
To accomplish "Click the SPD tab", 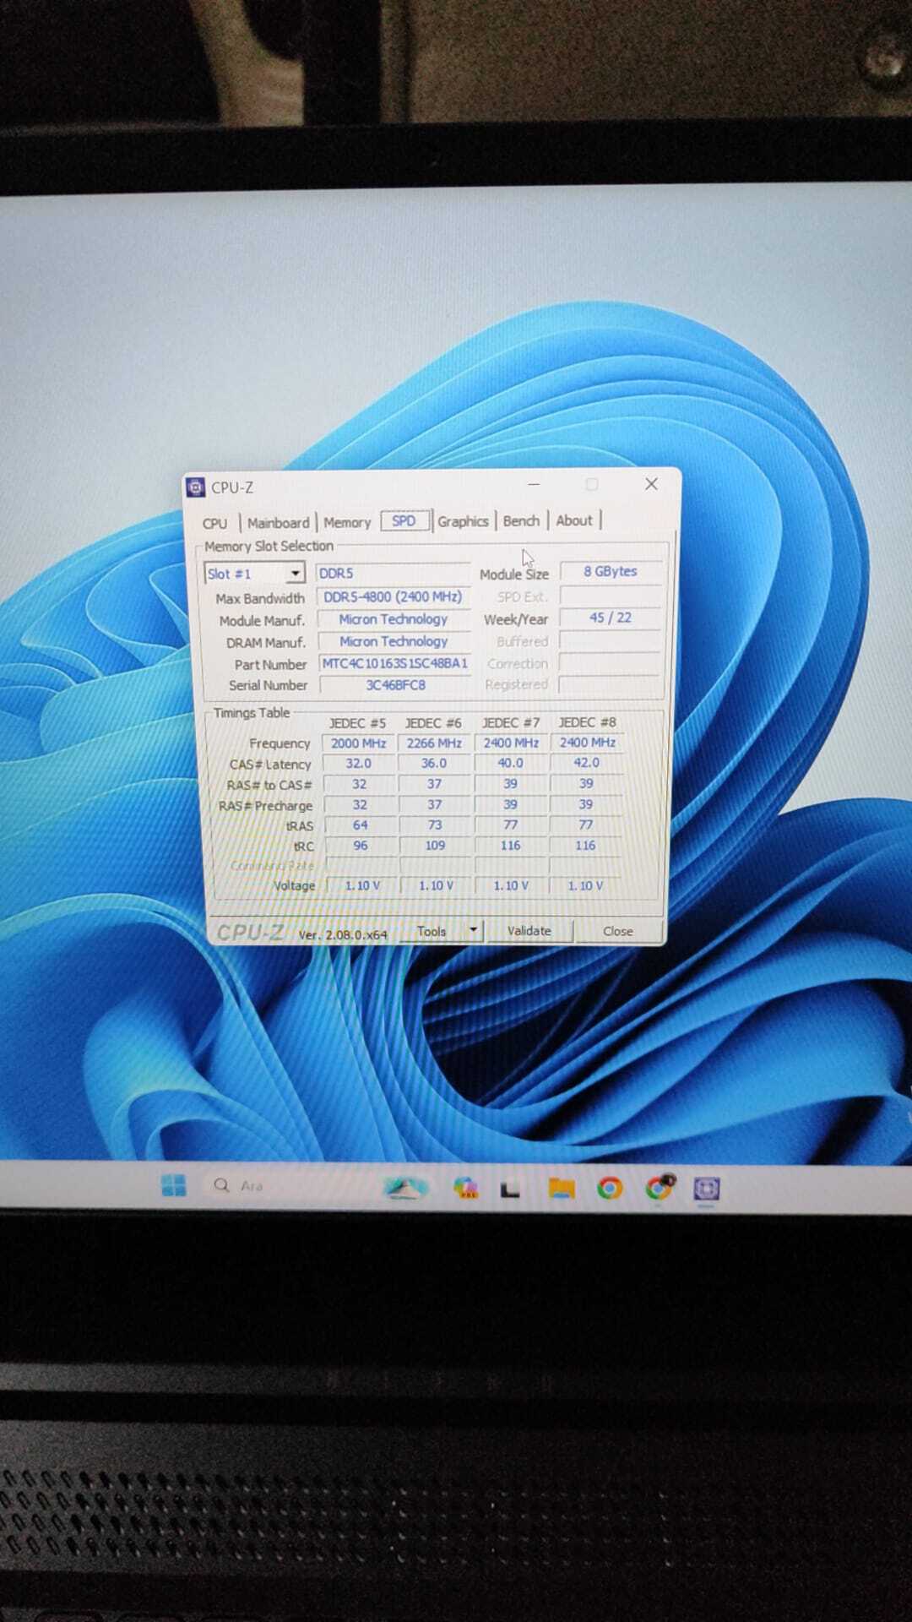I will click(x=404, y=520).
